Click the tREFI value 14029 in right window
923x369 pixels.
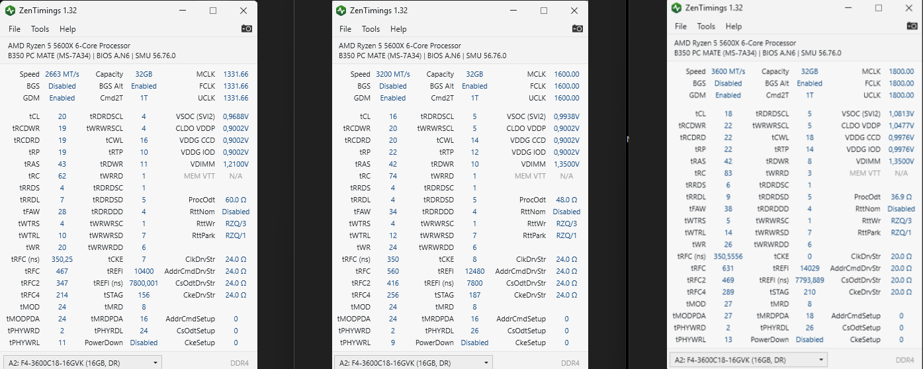[x=810, y=268]
